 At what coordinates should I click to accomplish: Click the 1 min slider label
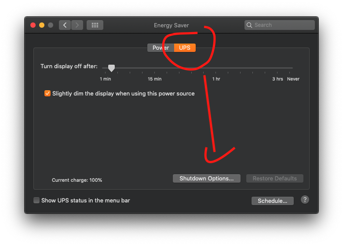tap(106, 79)
